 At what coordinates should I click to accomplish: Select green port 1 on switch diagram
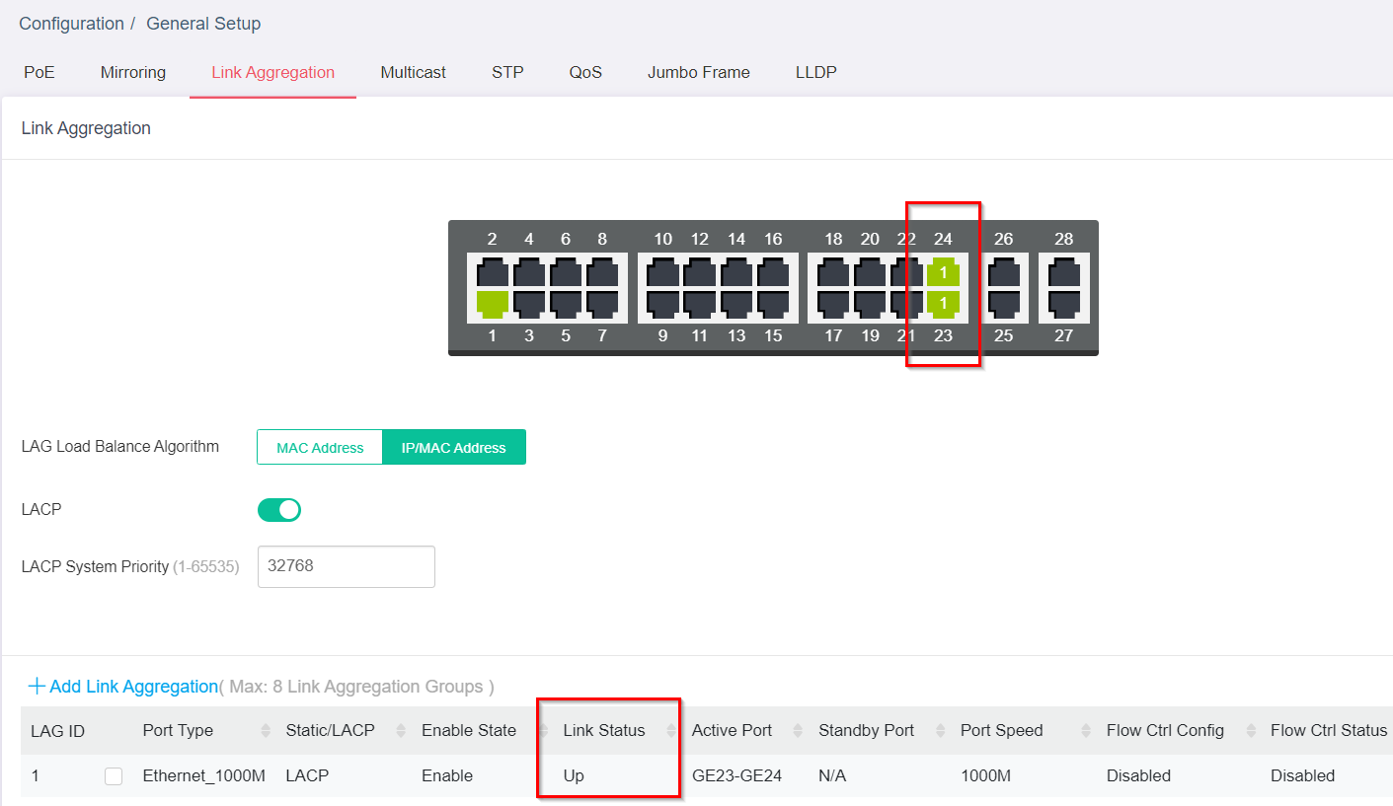point(492,303)
